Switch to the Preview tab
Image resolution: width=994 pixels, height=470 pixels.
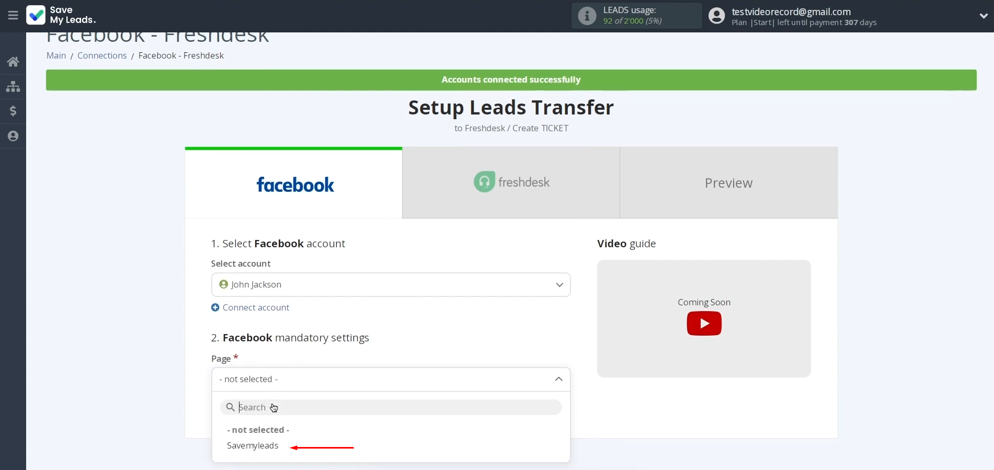tap(729, 182)
